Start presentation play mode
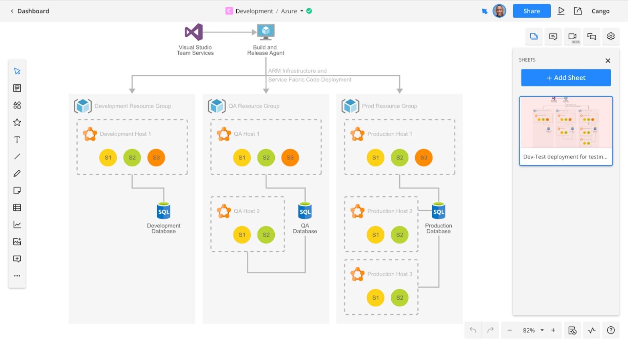The image size is (628, 346). (561, 11)
